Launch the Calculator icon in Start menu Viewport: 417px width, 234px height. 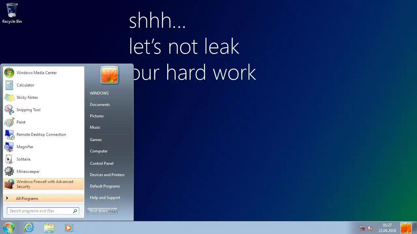pyautogui.click(x=9, y=85)
